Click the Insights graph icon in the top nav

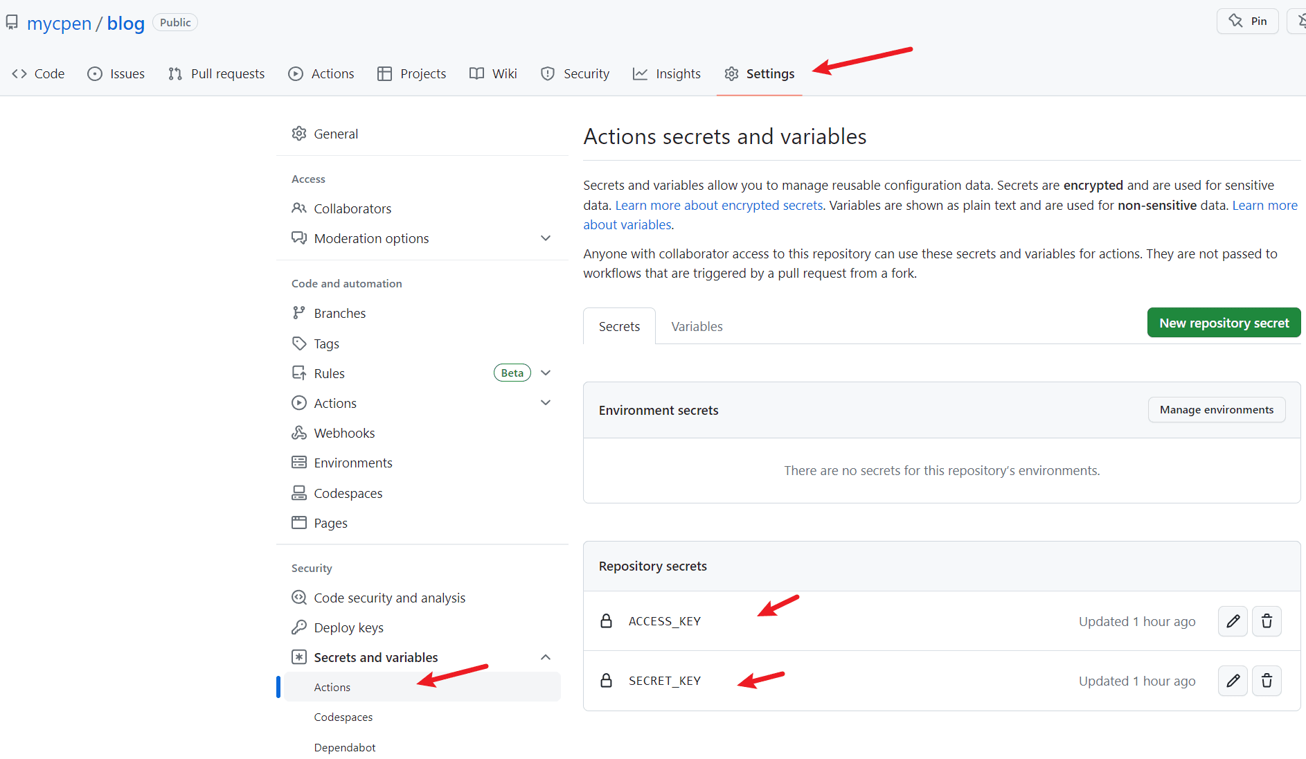click(x=640, y=73)
